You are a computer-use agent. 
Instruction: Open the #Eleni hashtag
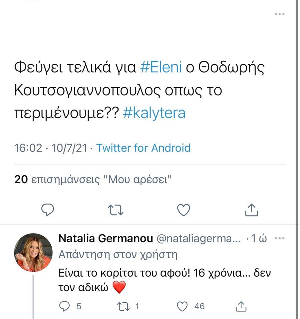pos(161,67)
